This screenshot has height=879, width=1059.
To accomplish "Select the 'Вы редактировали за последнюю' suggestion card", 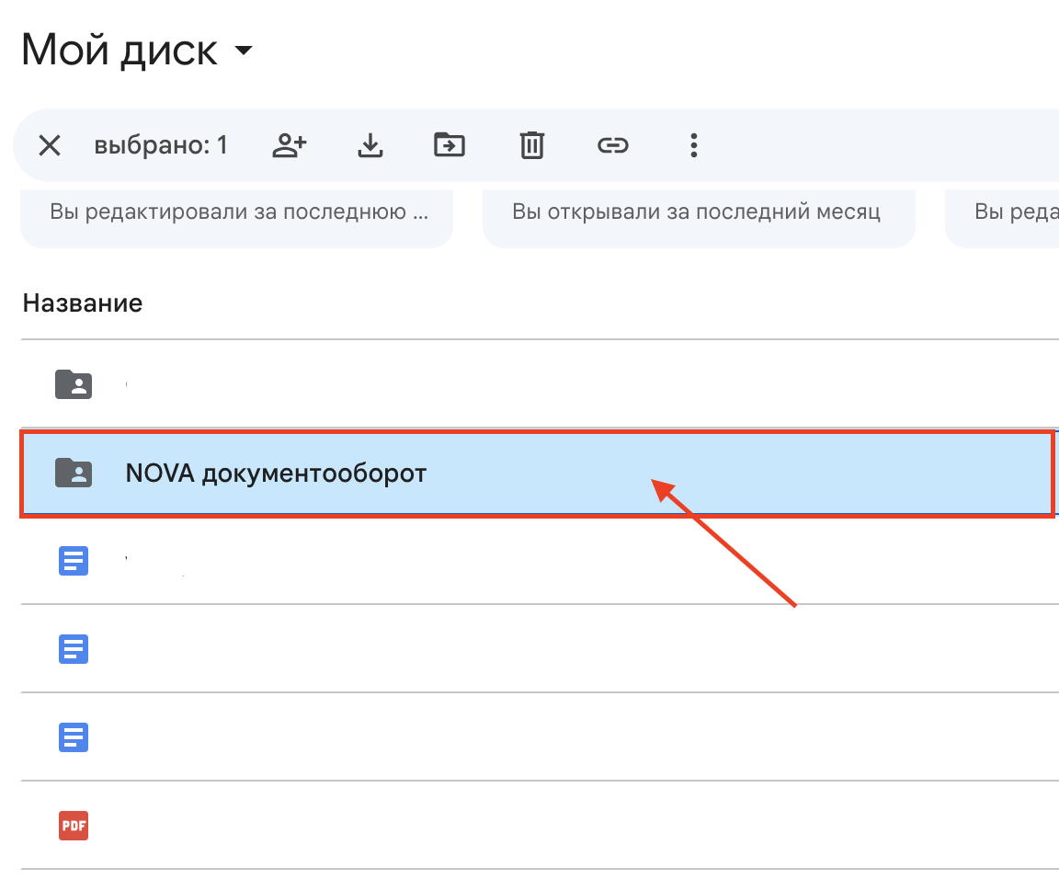I will [x=236, y=218].
